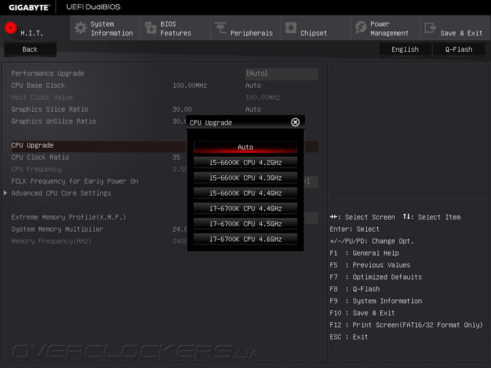This screenshot has height=368, width=491.
Task: Click the Power Management lightning icon
Action: coord(361,27)
